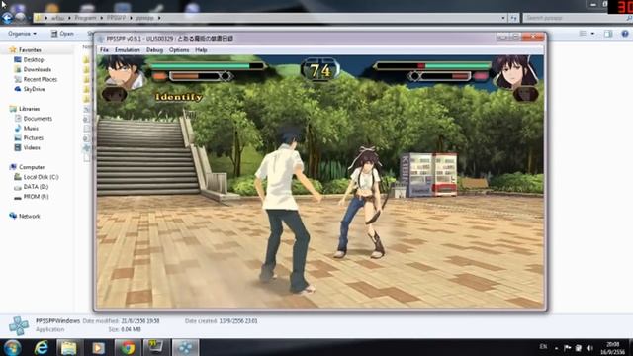This screenshot has width=633, height=356.
Task: Open the Pictures library
Action: click(x=33, y=138)
